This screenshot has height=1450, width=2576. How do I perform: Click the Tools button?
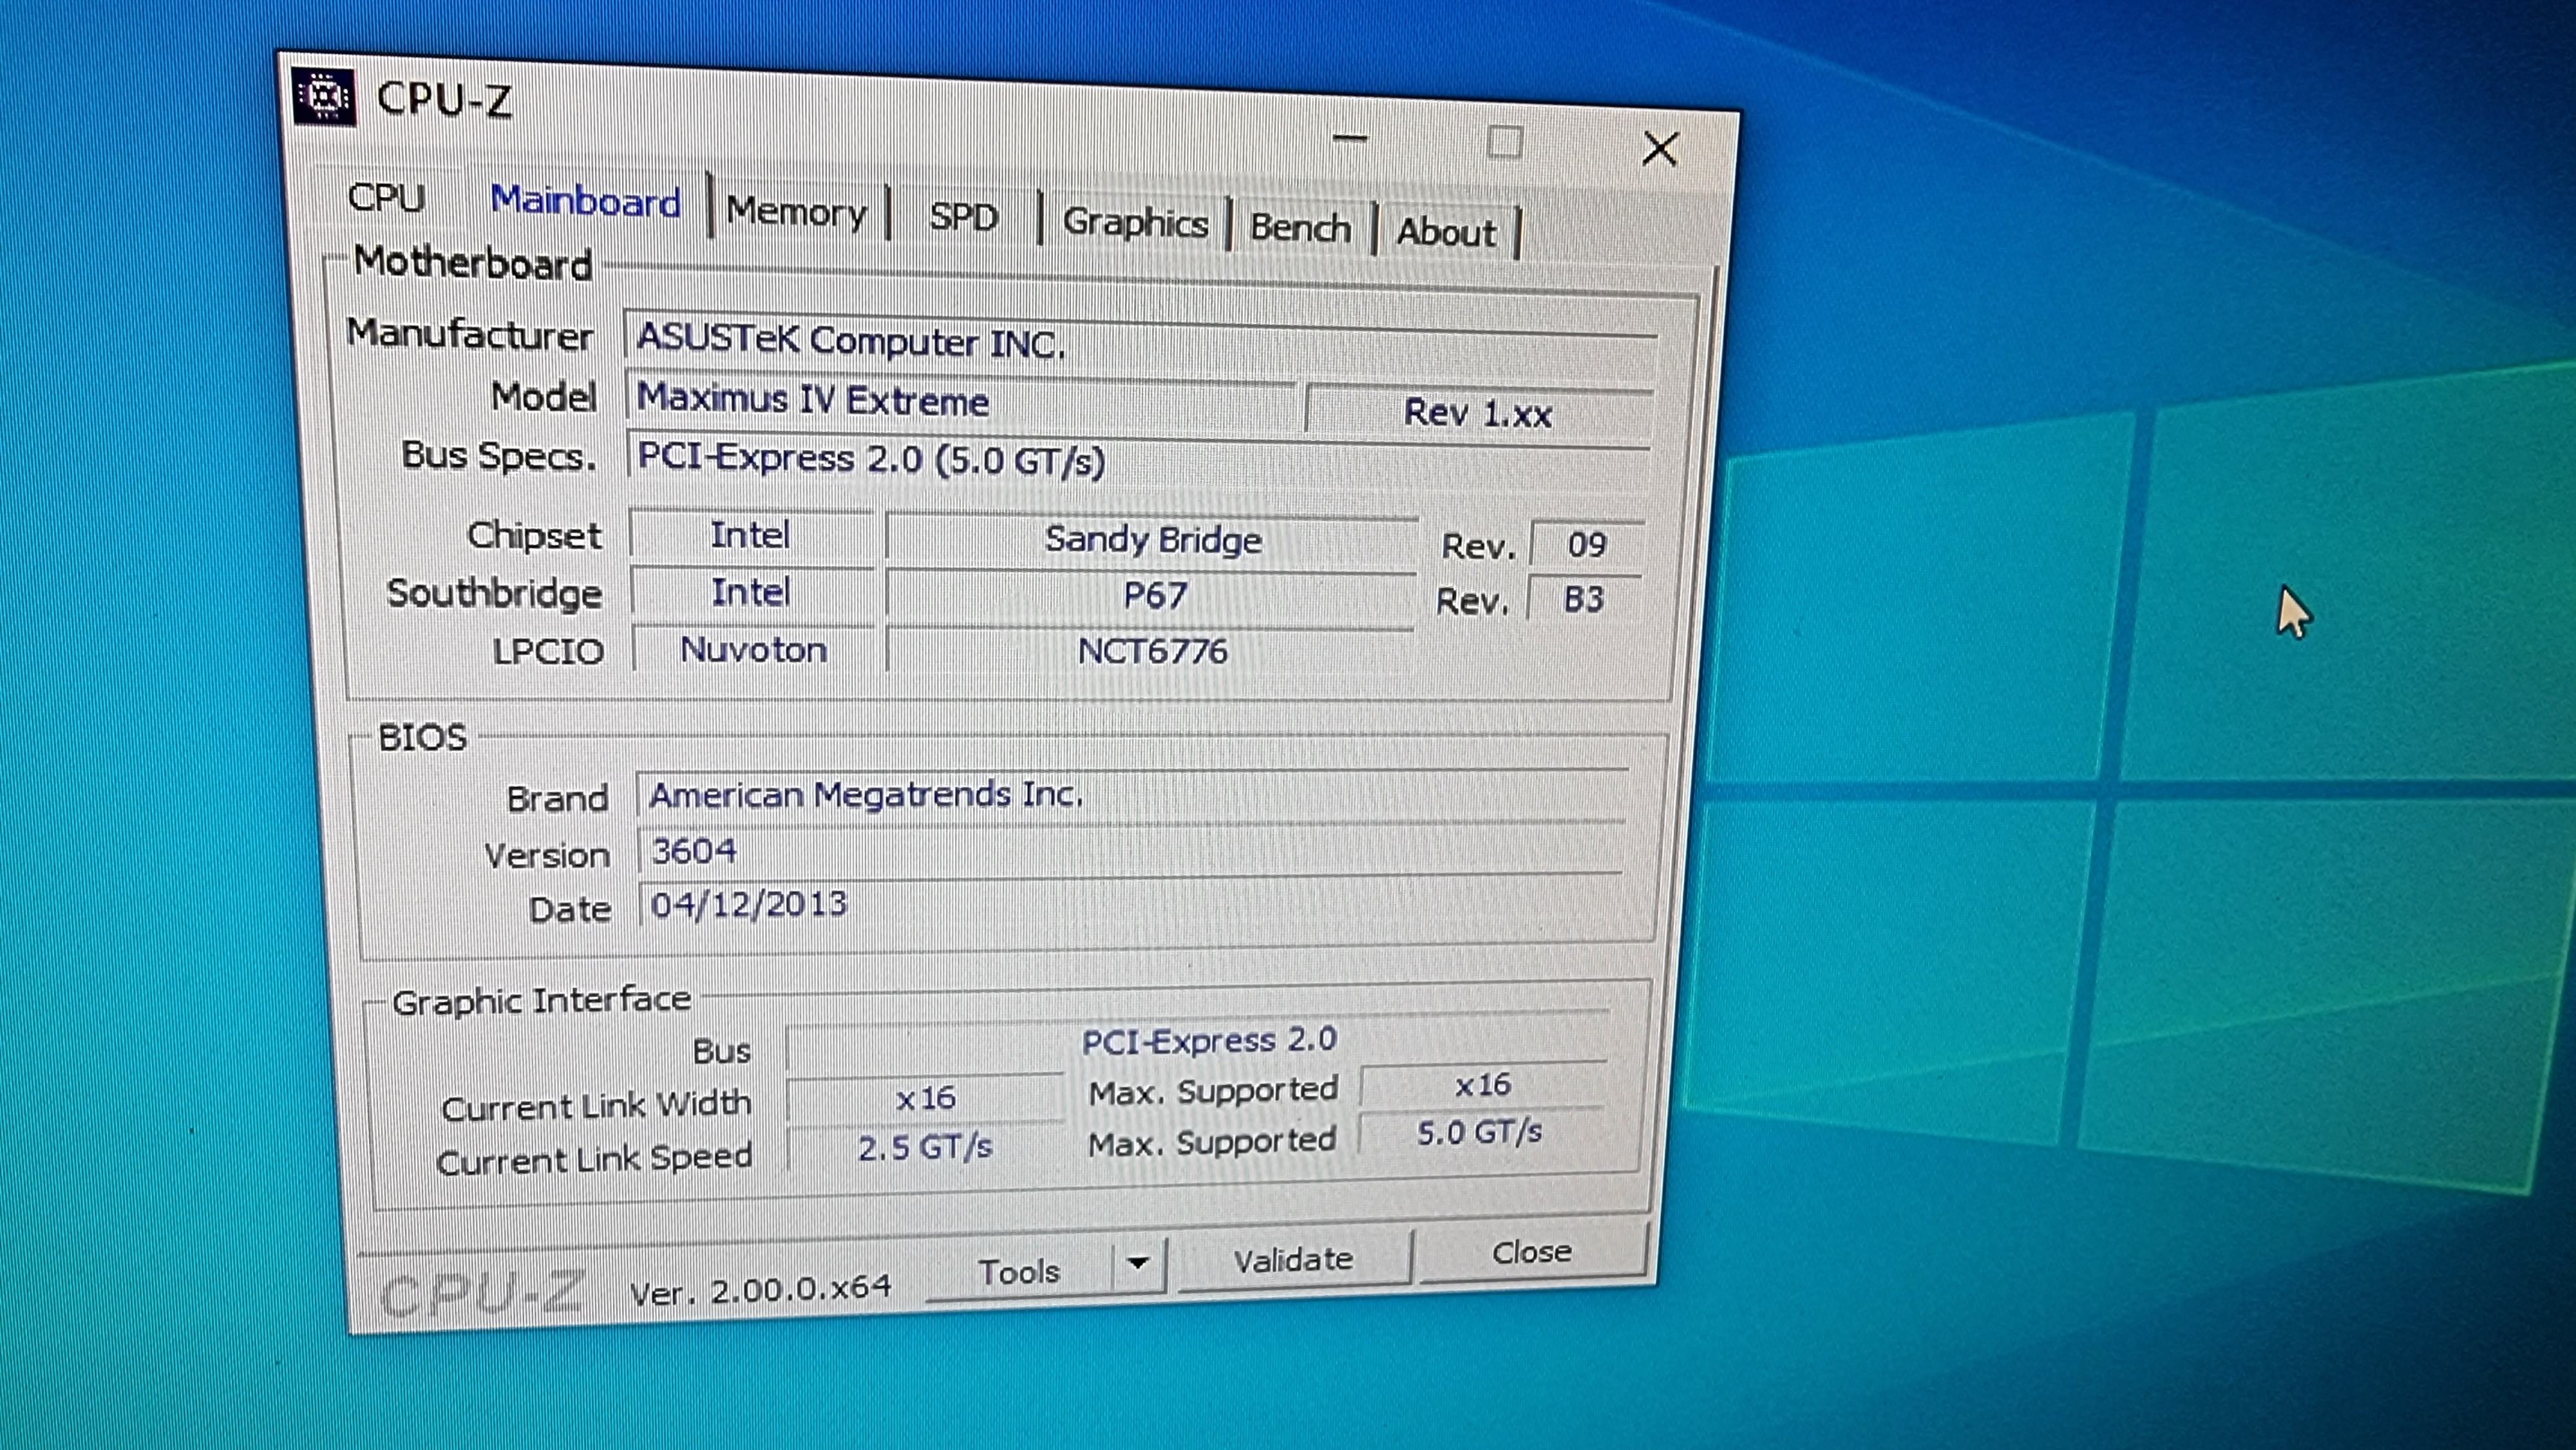click(1019, 1271)
